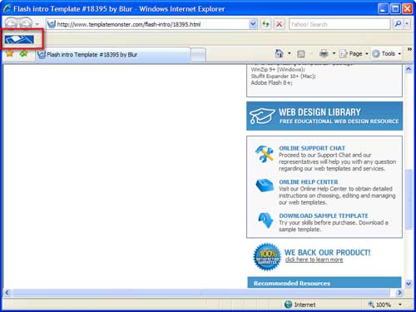This screenshot has width=416, height=312.
Task: Click the 100% zoom level button
Action: (x=379, y=305)
